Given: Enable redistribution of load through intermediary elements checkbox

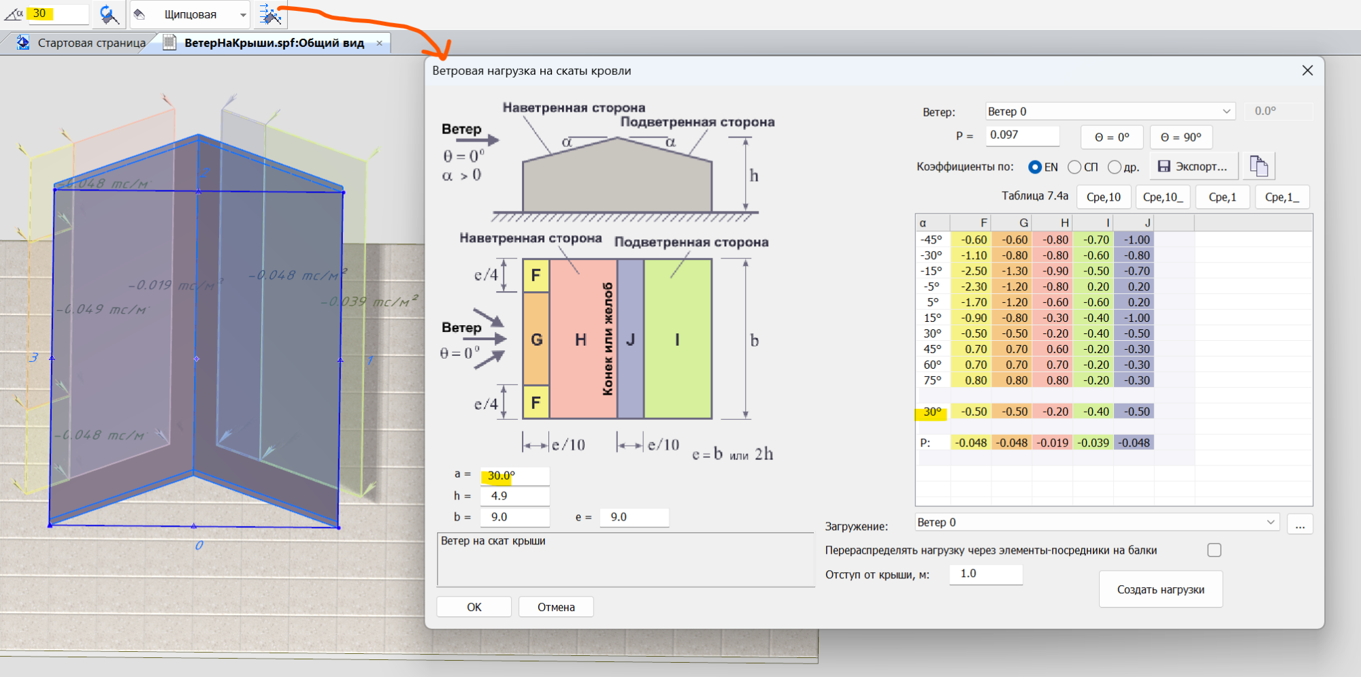Looking at the screenshot, I should tap(1214, 550).
